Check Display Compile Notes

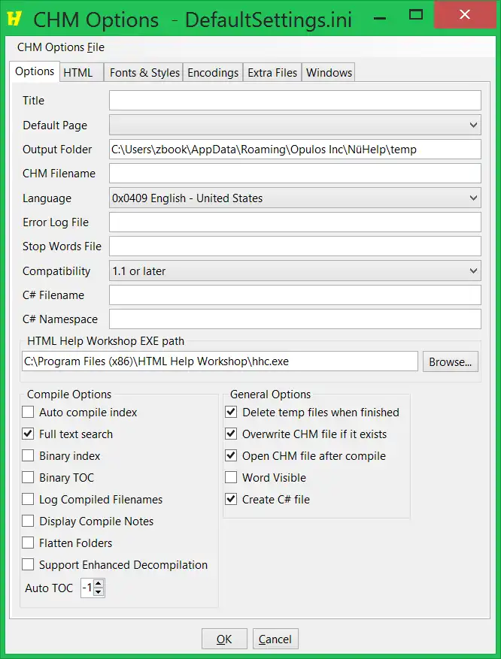tap(28, 521)
